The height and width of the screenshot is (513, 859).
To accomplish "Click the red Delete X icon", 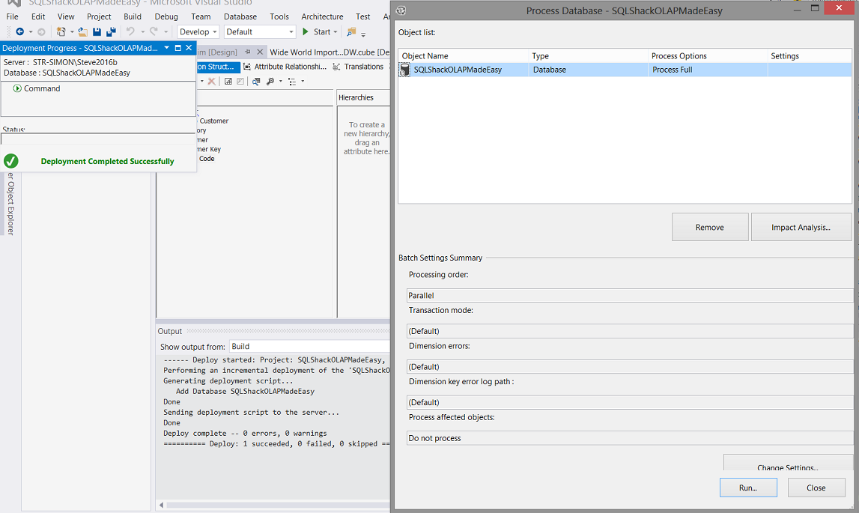I will pyautogui.click(x=212, y=82).
